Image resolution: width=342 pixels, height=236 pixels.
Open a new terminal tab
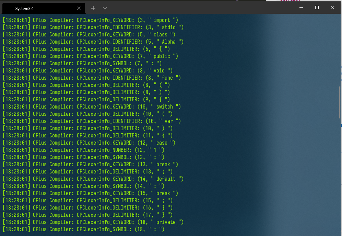tap(93, 8)
